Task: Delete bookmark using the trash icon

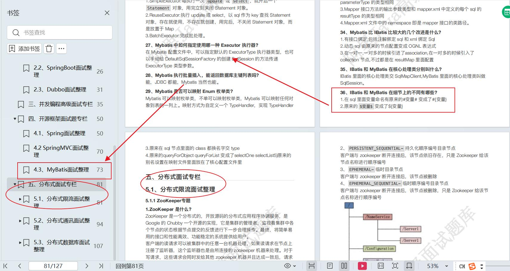Action: tap(49, 49)
